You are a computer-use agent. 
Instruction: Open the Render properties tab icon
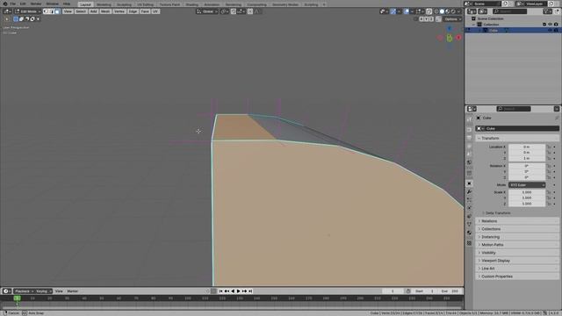(x=469, y=129)
